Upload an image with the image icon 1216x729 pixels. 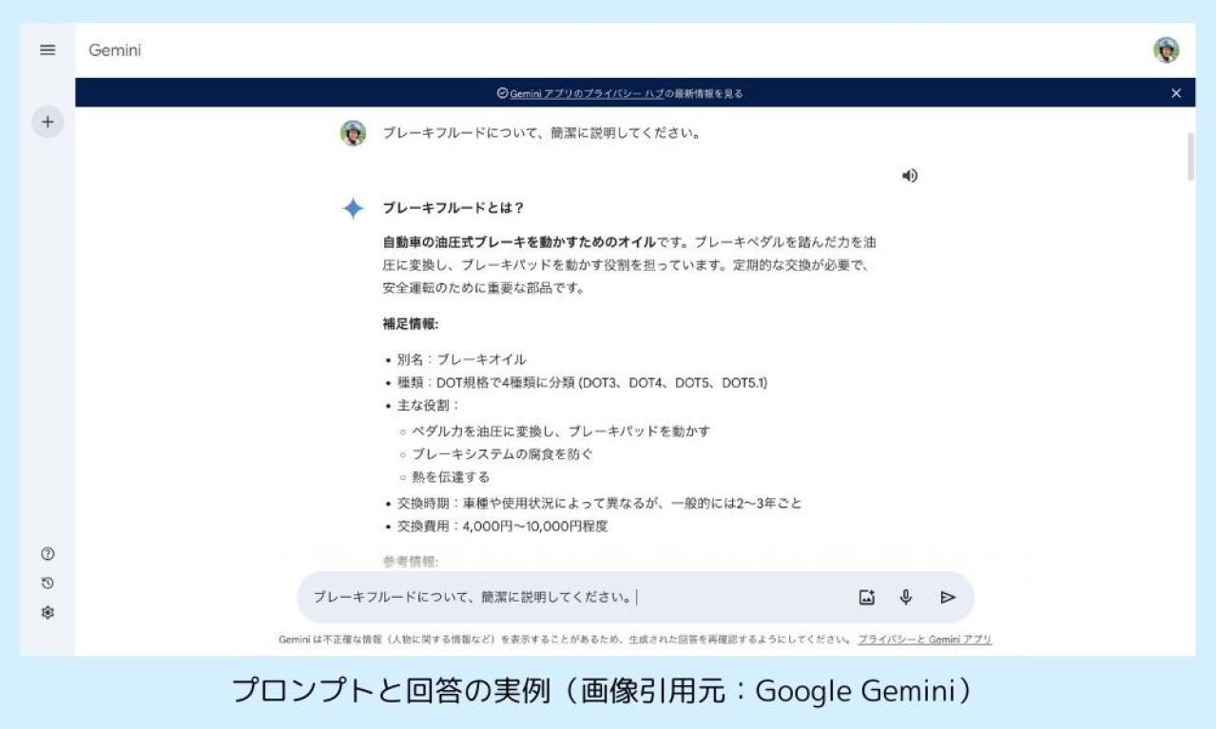(866, 597)
